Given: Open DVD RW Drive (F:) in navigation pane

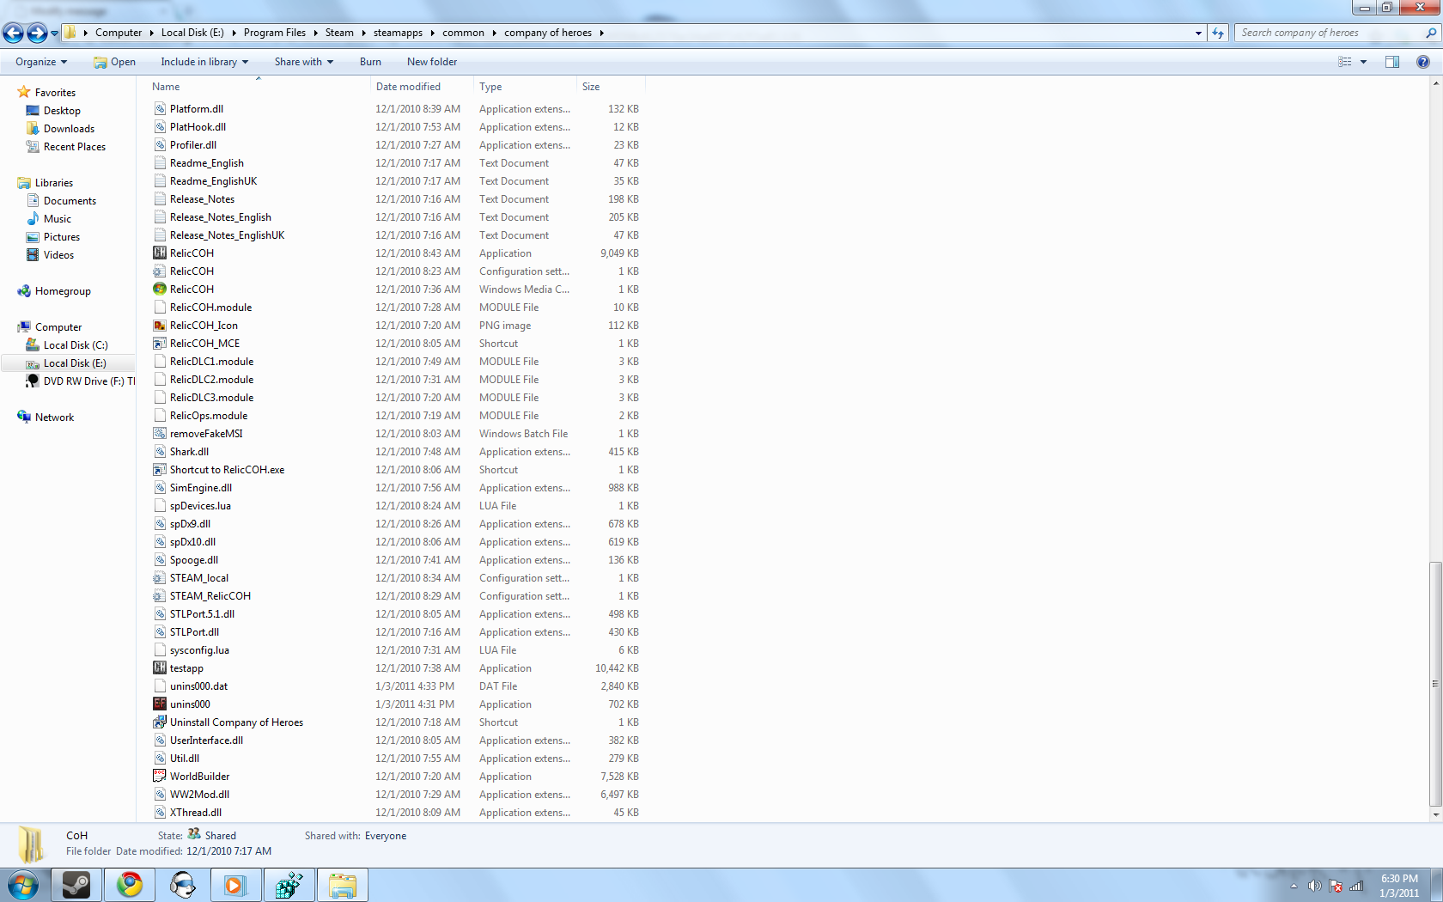Looking at the screenshot, I should pyautogui.click(x=81, y=381).
